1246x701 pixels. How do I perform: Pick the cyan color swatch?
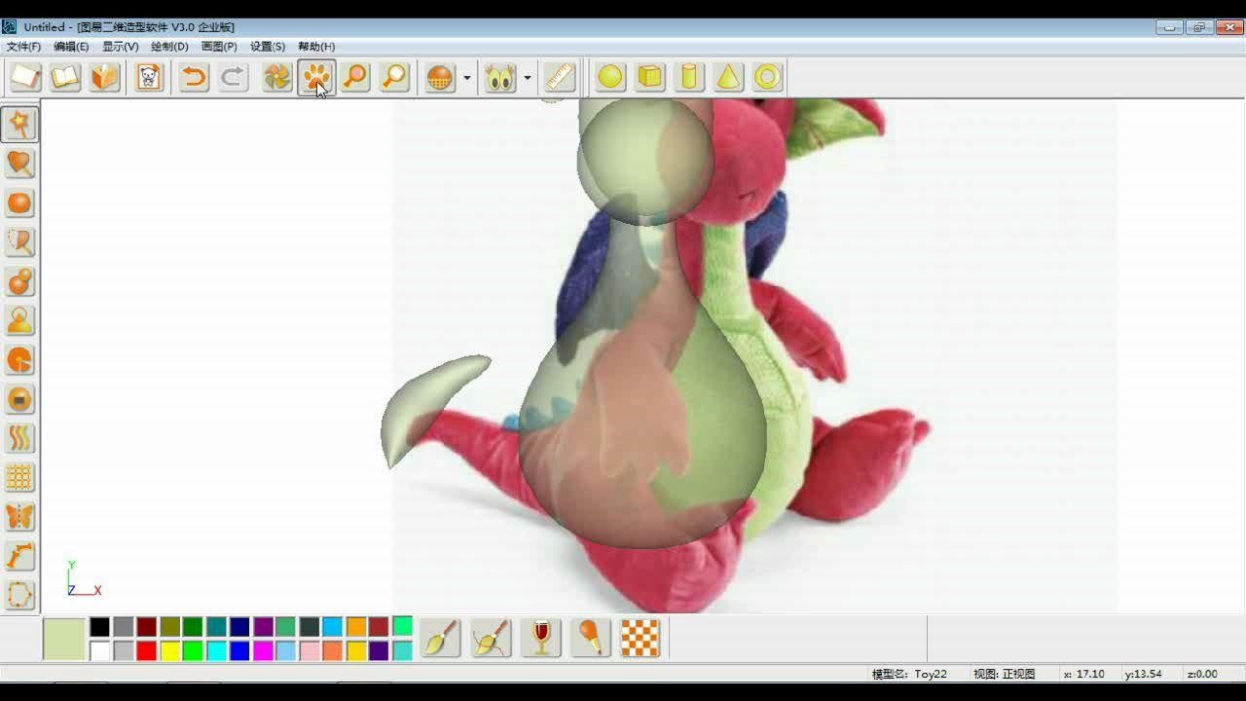tap(216, 650)
